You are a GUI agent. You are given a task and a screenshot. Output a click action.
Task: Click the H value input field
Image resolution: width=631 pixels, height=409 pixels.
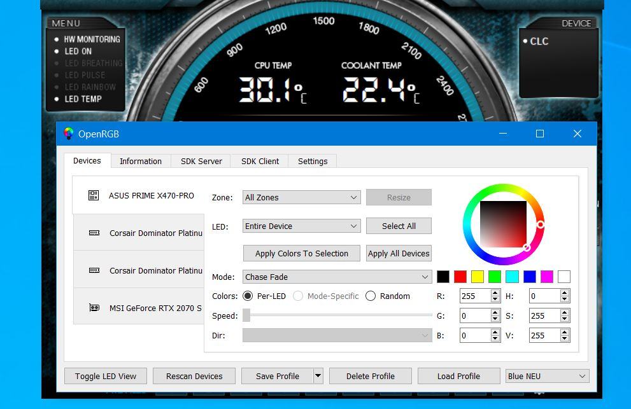[x=544, y=296]
